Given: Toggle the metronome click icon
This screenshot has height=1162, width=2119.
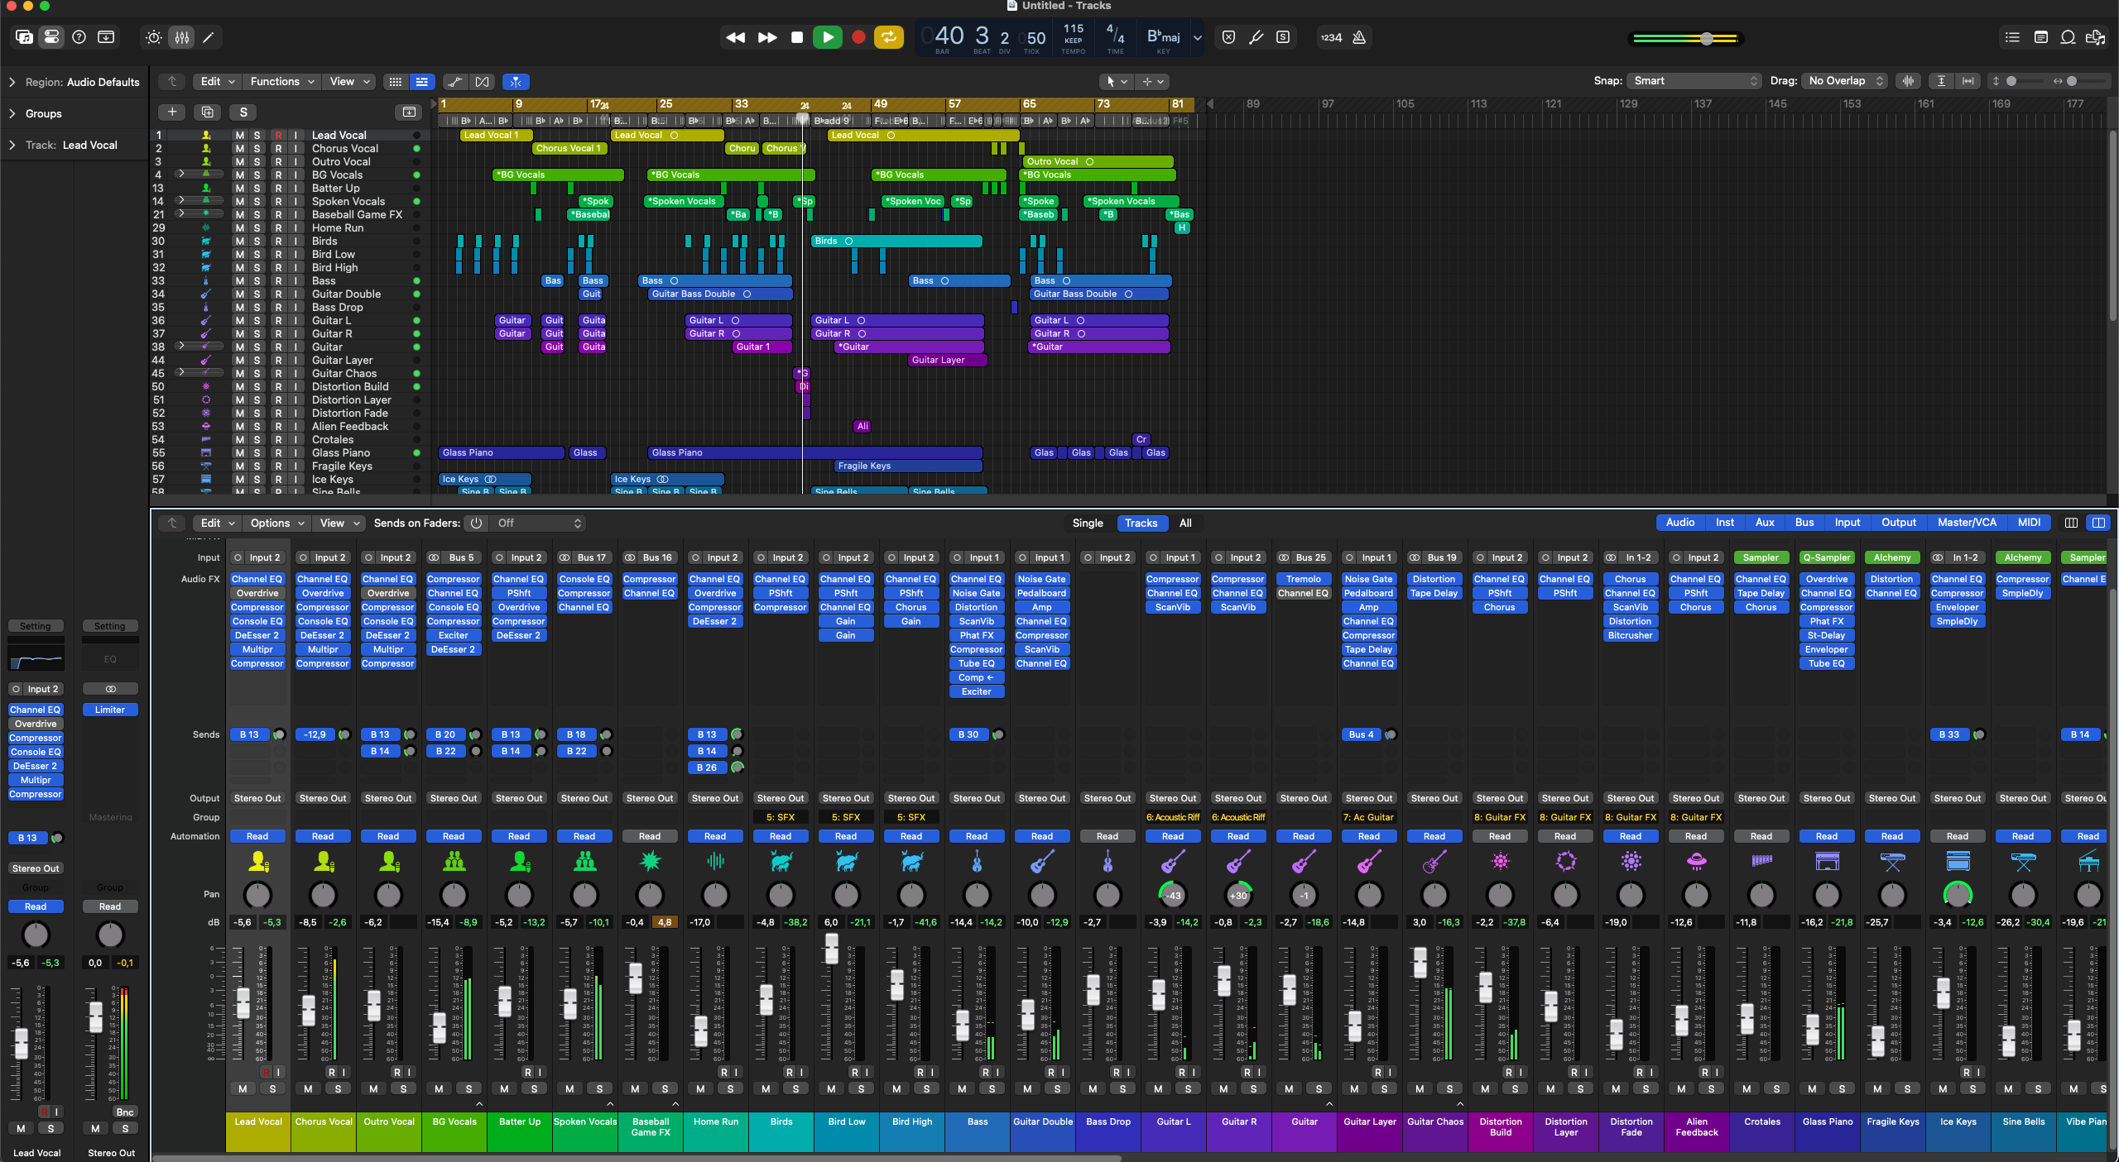Looking at the screenshot, I should click(1359, 37).
